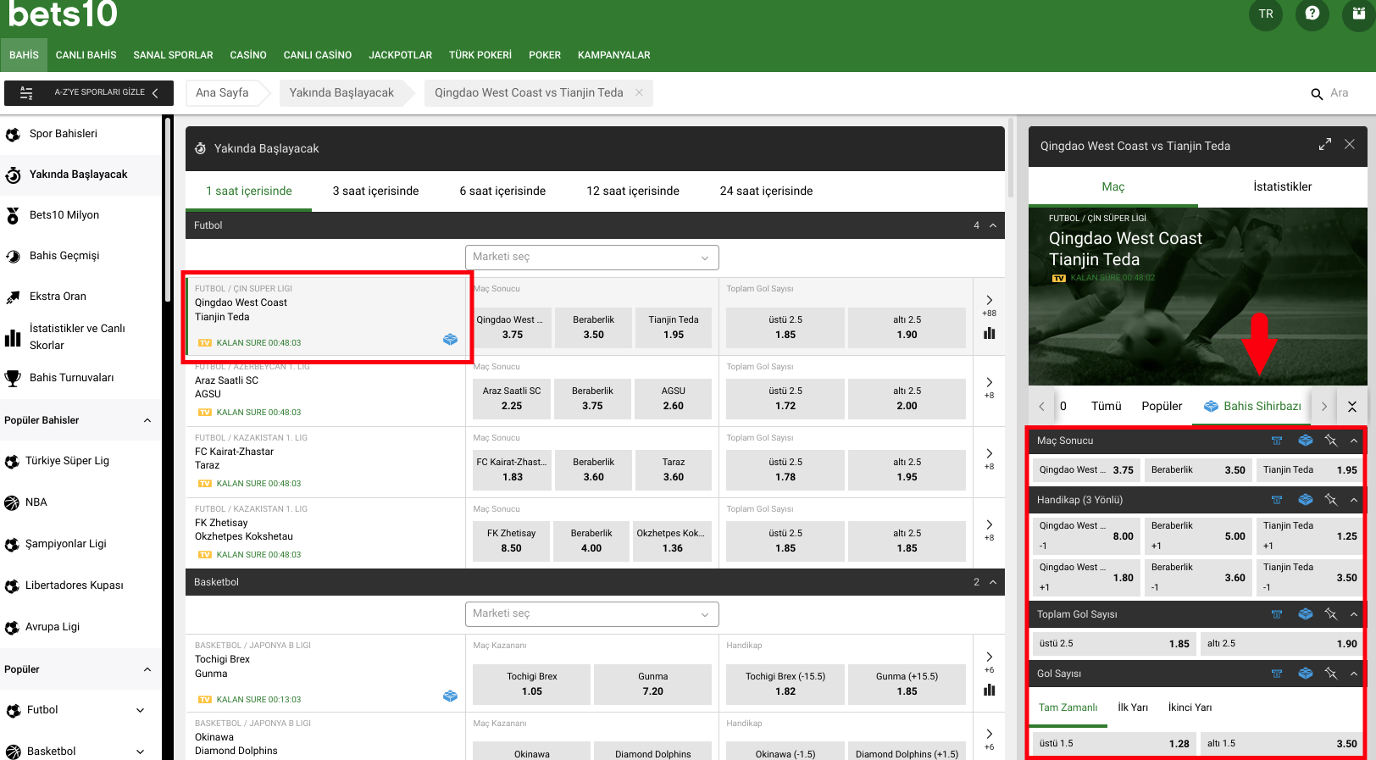Switch to İstatistikler tab
This screenshot has width=1376, height=760.
point(1282,187)
